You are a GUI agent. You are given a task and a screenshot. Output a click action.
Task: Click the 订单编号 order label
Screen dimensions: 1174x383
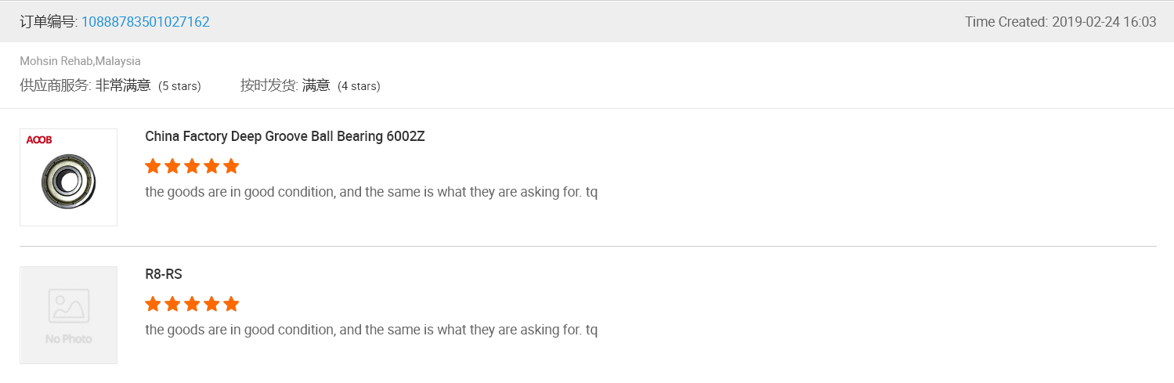click(x=49, y=22)
